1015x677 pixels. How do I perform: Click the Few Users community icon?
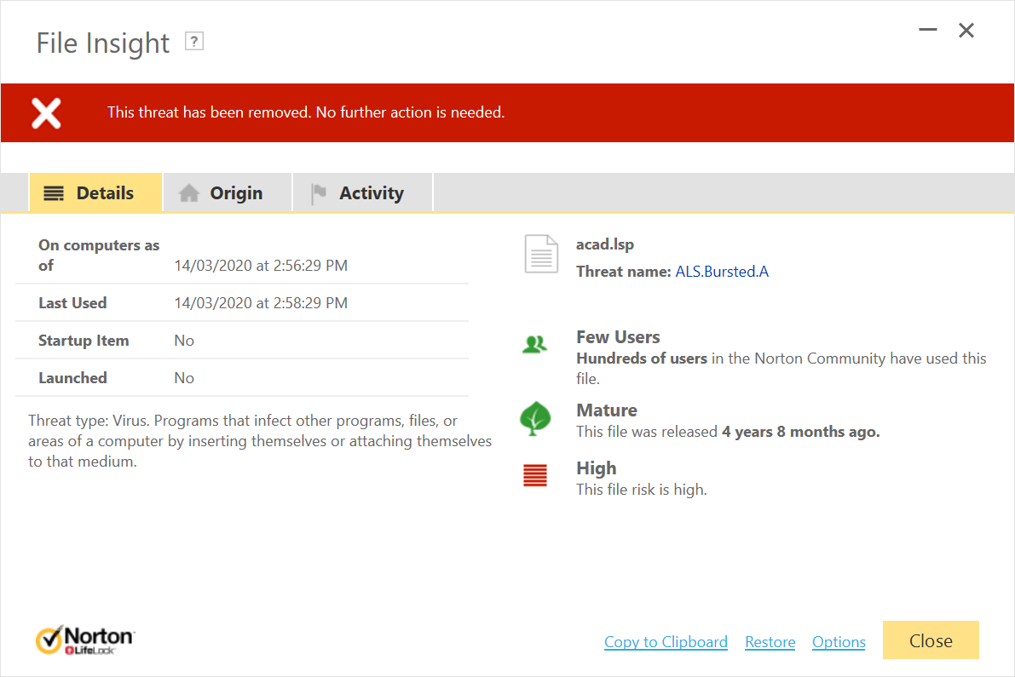pyautogui.click(x=534, y=345)
